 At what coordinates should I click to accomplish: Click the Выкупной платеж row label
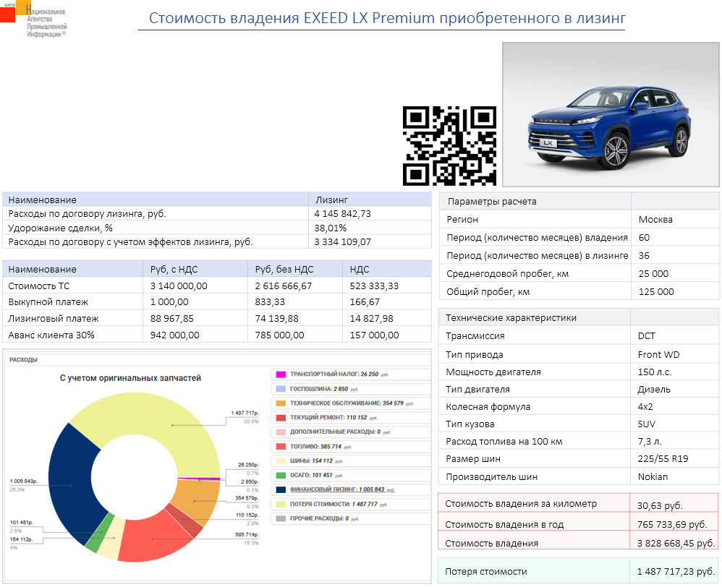coord(48,302)
